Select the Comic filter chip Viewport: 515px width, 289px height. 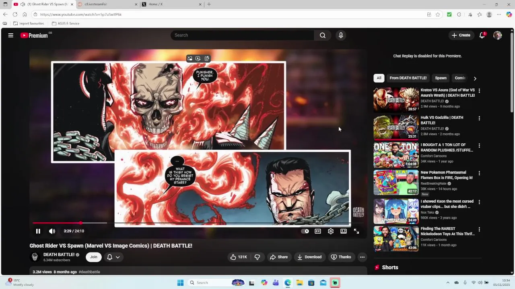(460, 78)
